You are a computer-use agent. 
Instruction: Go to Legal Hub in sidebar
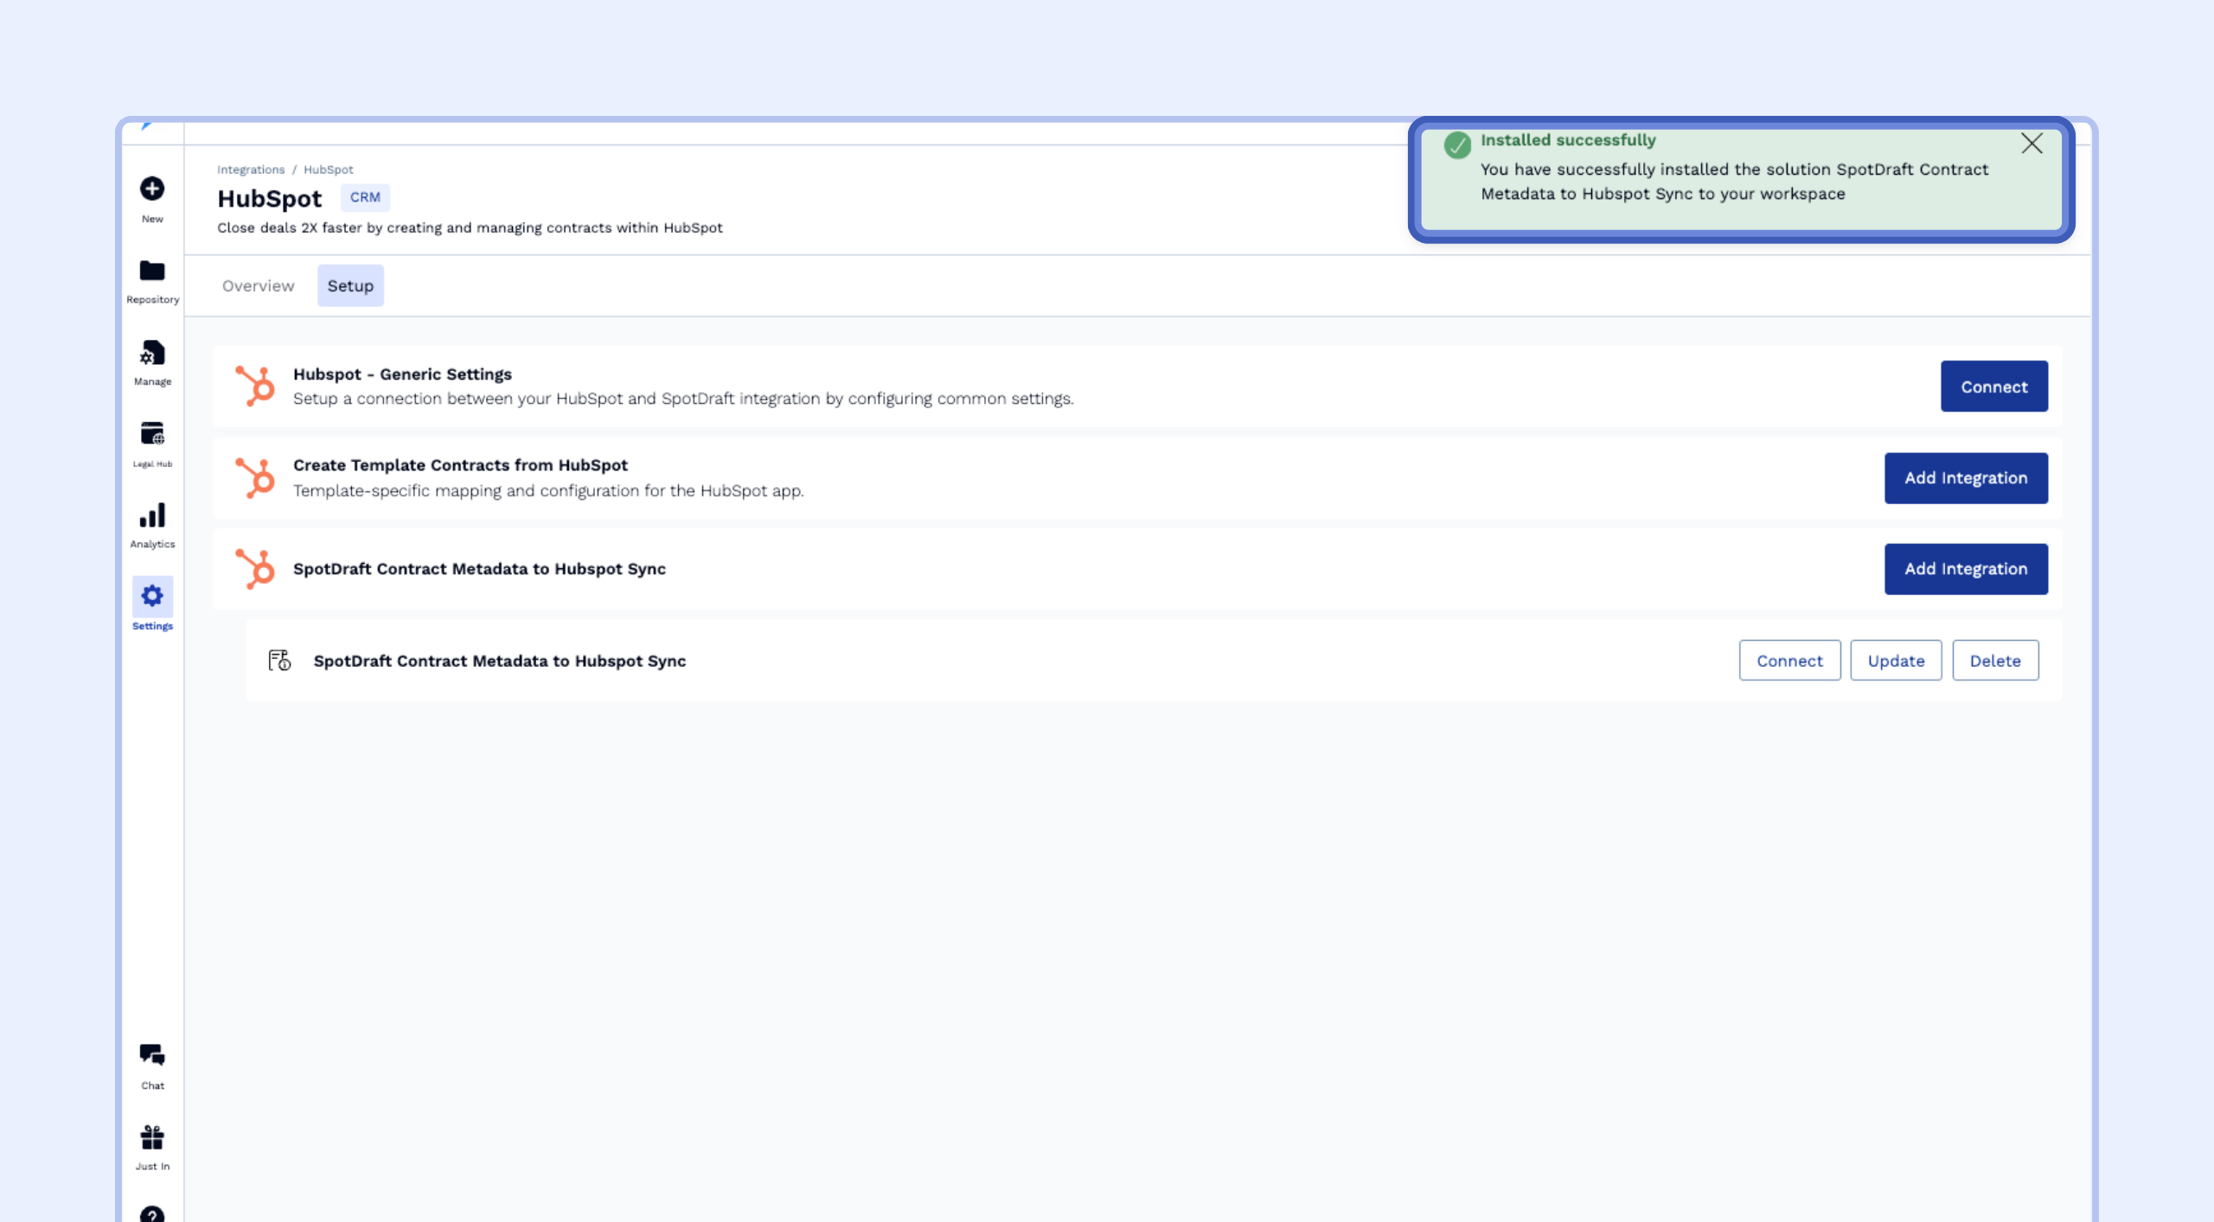[x=152, y=433]
